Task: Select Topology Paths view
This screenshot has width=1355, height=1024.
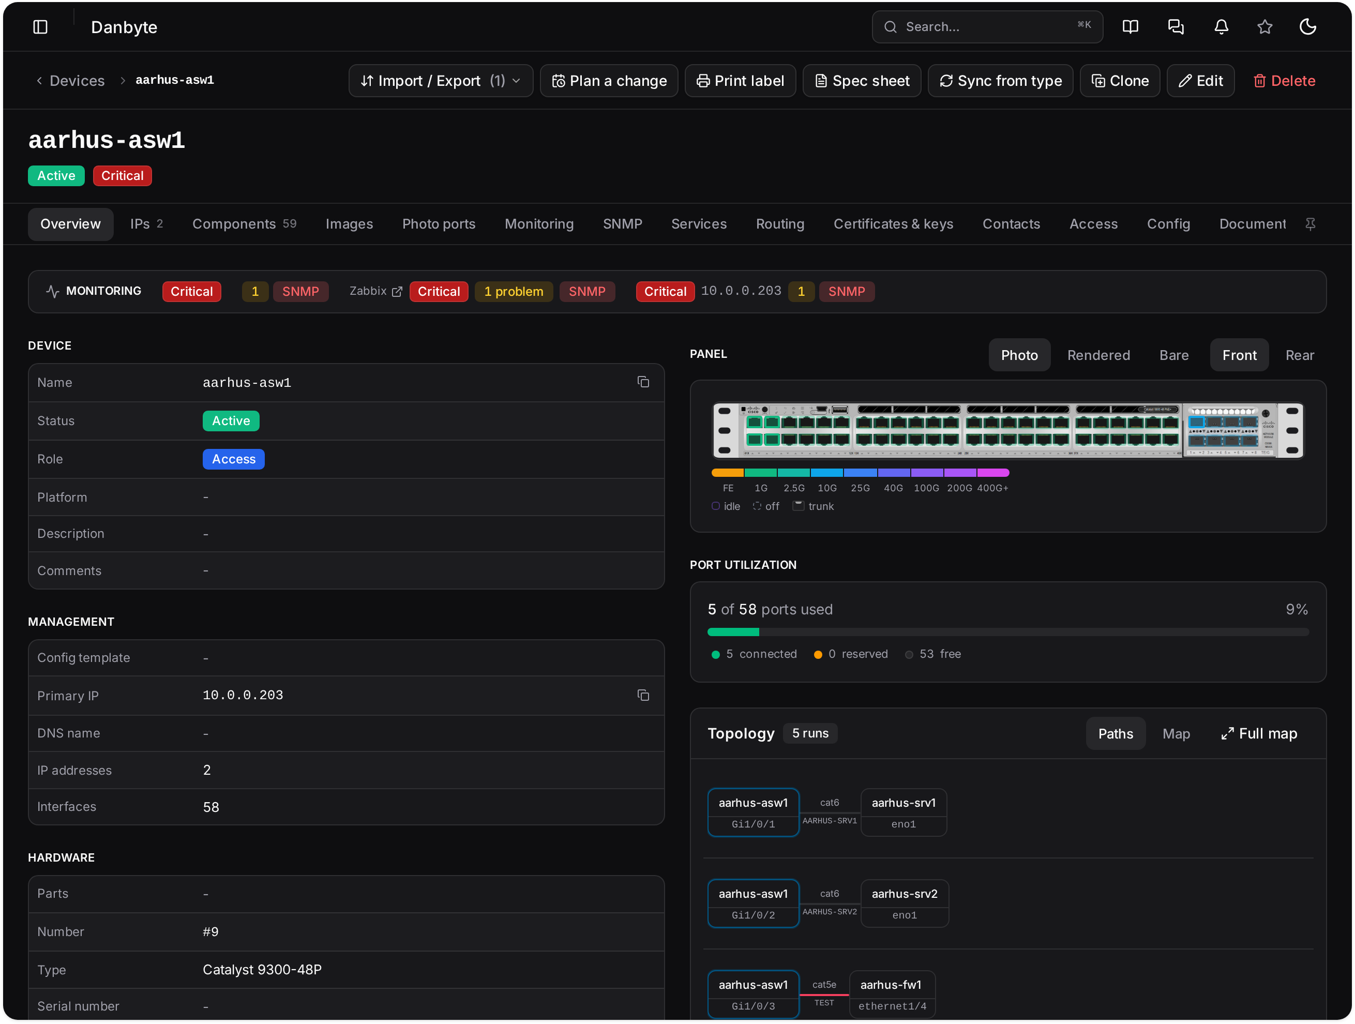Action: click(1116, 734)
